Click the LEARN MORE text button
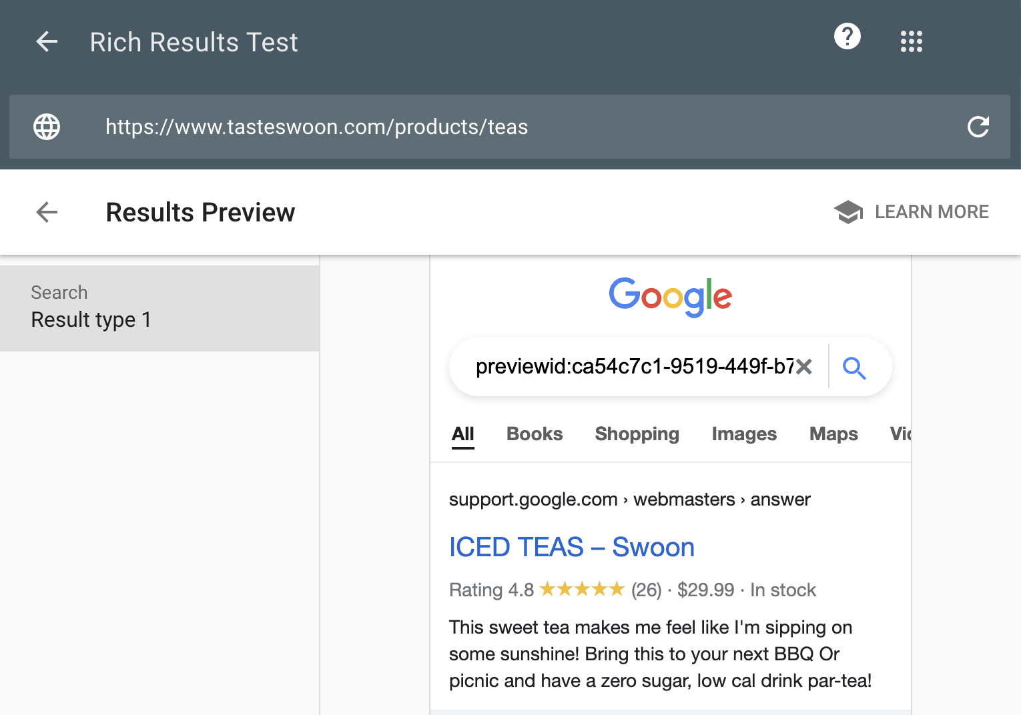Screen dimensions: 1021x715 click(x=932, y=212)
